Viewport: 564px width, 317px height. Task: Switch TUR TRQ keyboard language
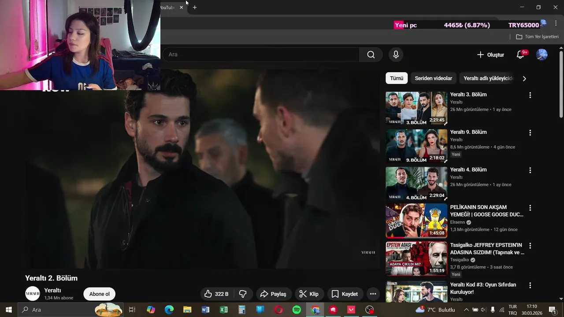pos(513,310)
